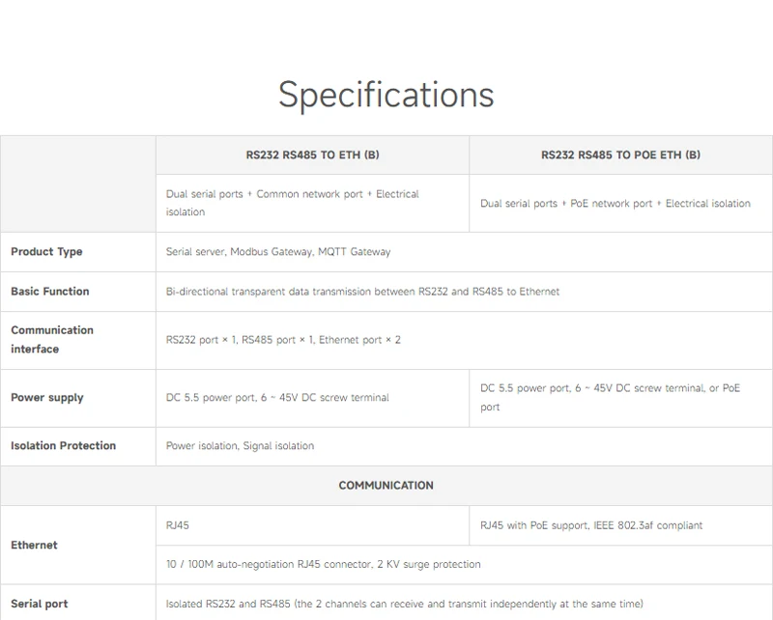Select the Ethernet row label
Viewport: 773px width, 620px height.
coord(34,546)
